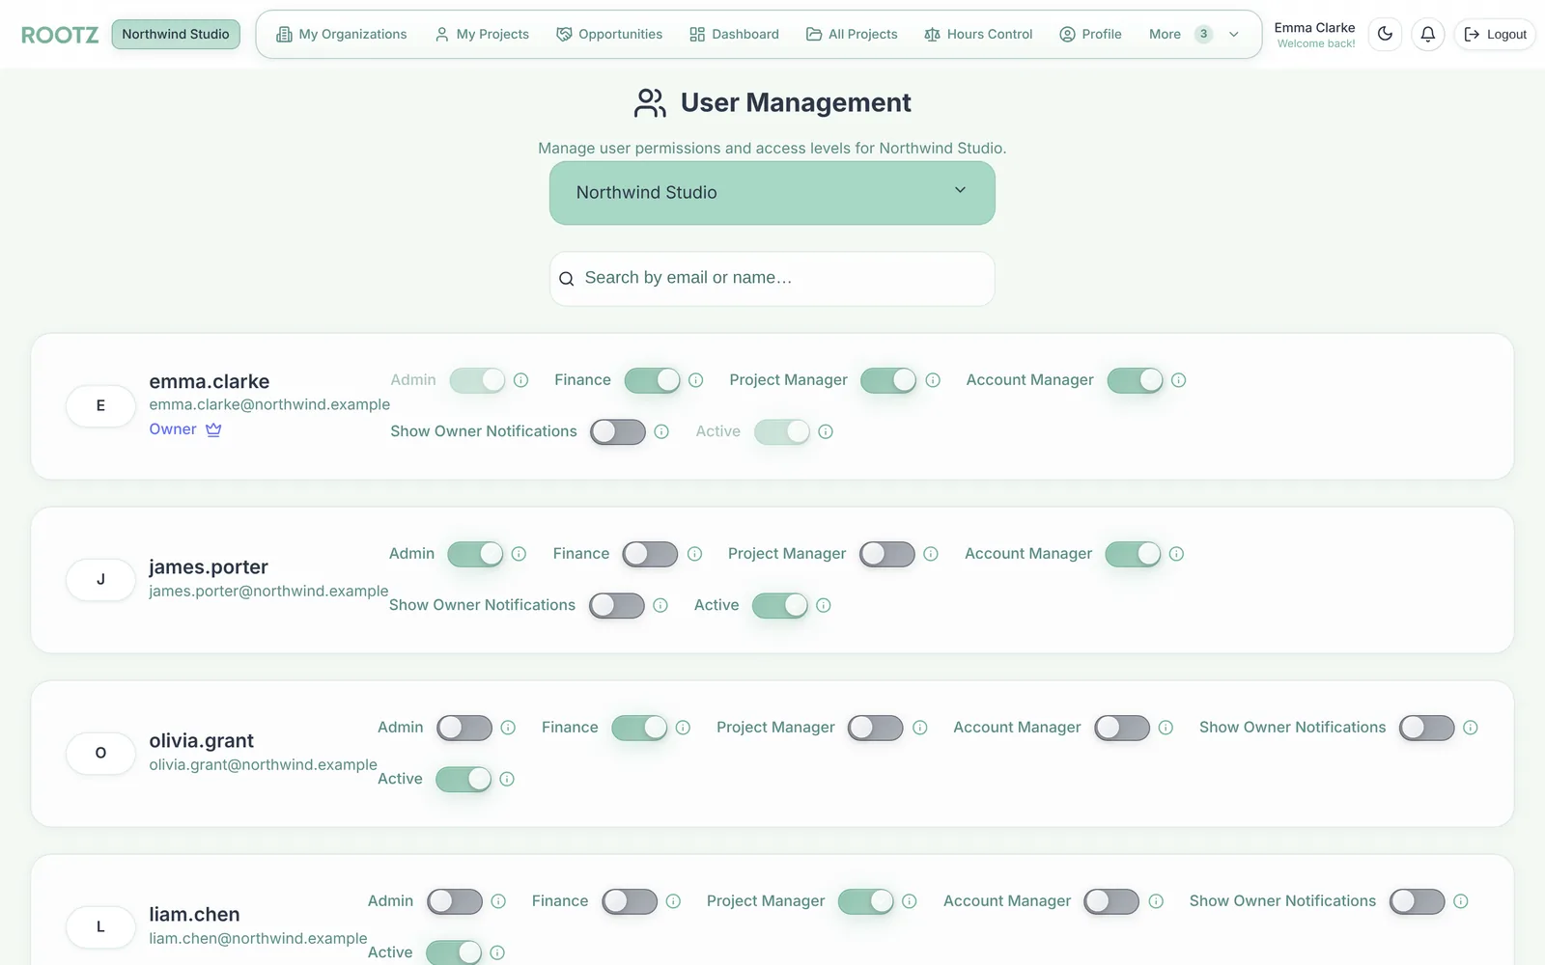Screen dimensions: 1545x965
Task: Click the ROOTZ logo
Action: pyautogui.click(x=60, y=35)
